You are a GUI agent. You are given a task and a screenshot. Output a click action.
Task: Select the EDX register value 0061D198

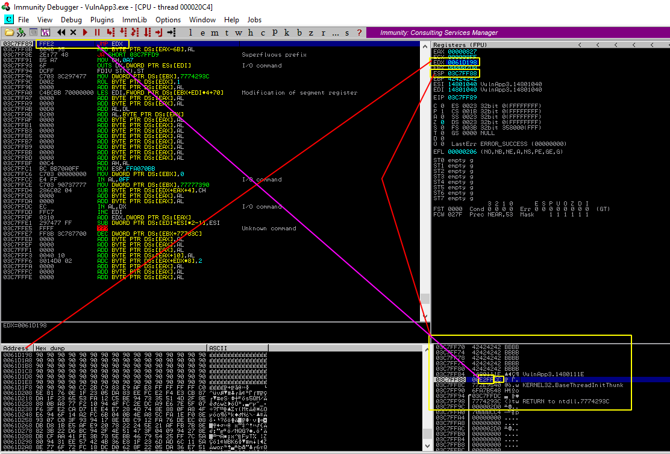coord(462,63)
